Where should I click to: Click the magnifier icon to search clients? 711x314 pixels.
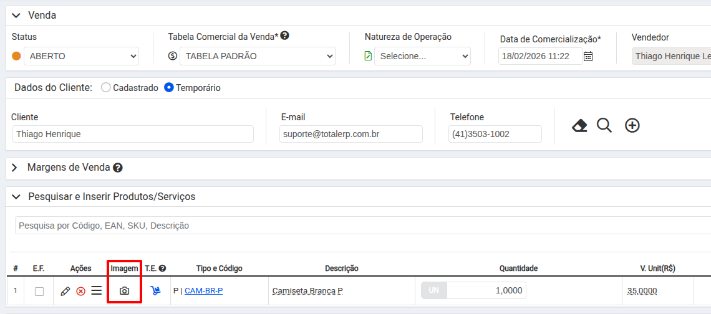(x=604, y=126)
